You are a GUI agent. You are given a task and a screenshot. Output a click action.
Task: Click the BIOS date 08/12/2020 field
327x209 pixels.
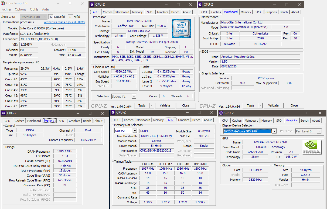260,66
